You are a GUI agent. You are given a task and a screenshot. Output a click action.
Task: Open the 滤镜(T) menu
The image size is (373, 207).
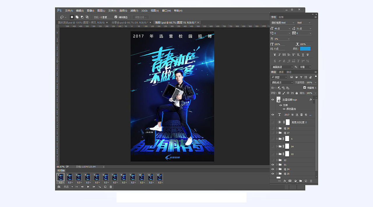click(134, 11)
